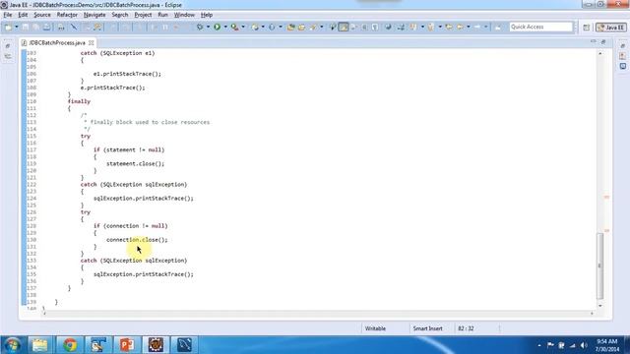630x354 pixels.
Task: Click the Back navigation arrow icon
Action: pos(460,27)
